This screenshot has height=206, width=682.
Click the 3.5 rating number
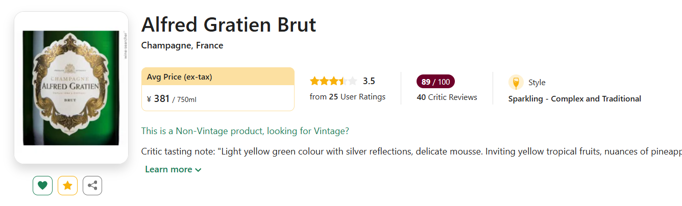[x=369, y=81]
